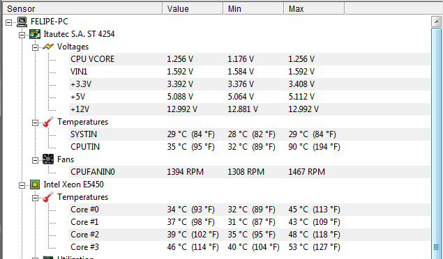The height and width of the screenshot is (259, 443).
Task: Select the CPUTIN temperature row
Action: pyautogui.click(x=250, y=147)
